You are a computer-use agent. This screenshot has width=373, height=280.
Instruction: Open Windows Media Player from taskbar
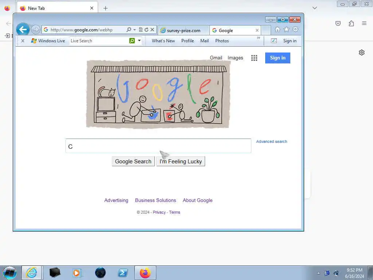[x=77, y=273]
